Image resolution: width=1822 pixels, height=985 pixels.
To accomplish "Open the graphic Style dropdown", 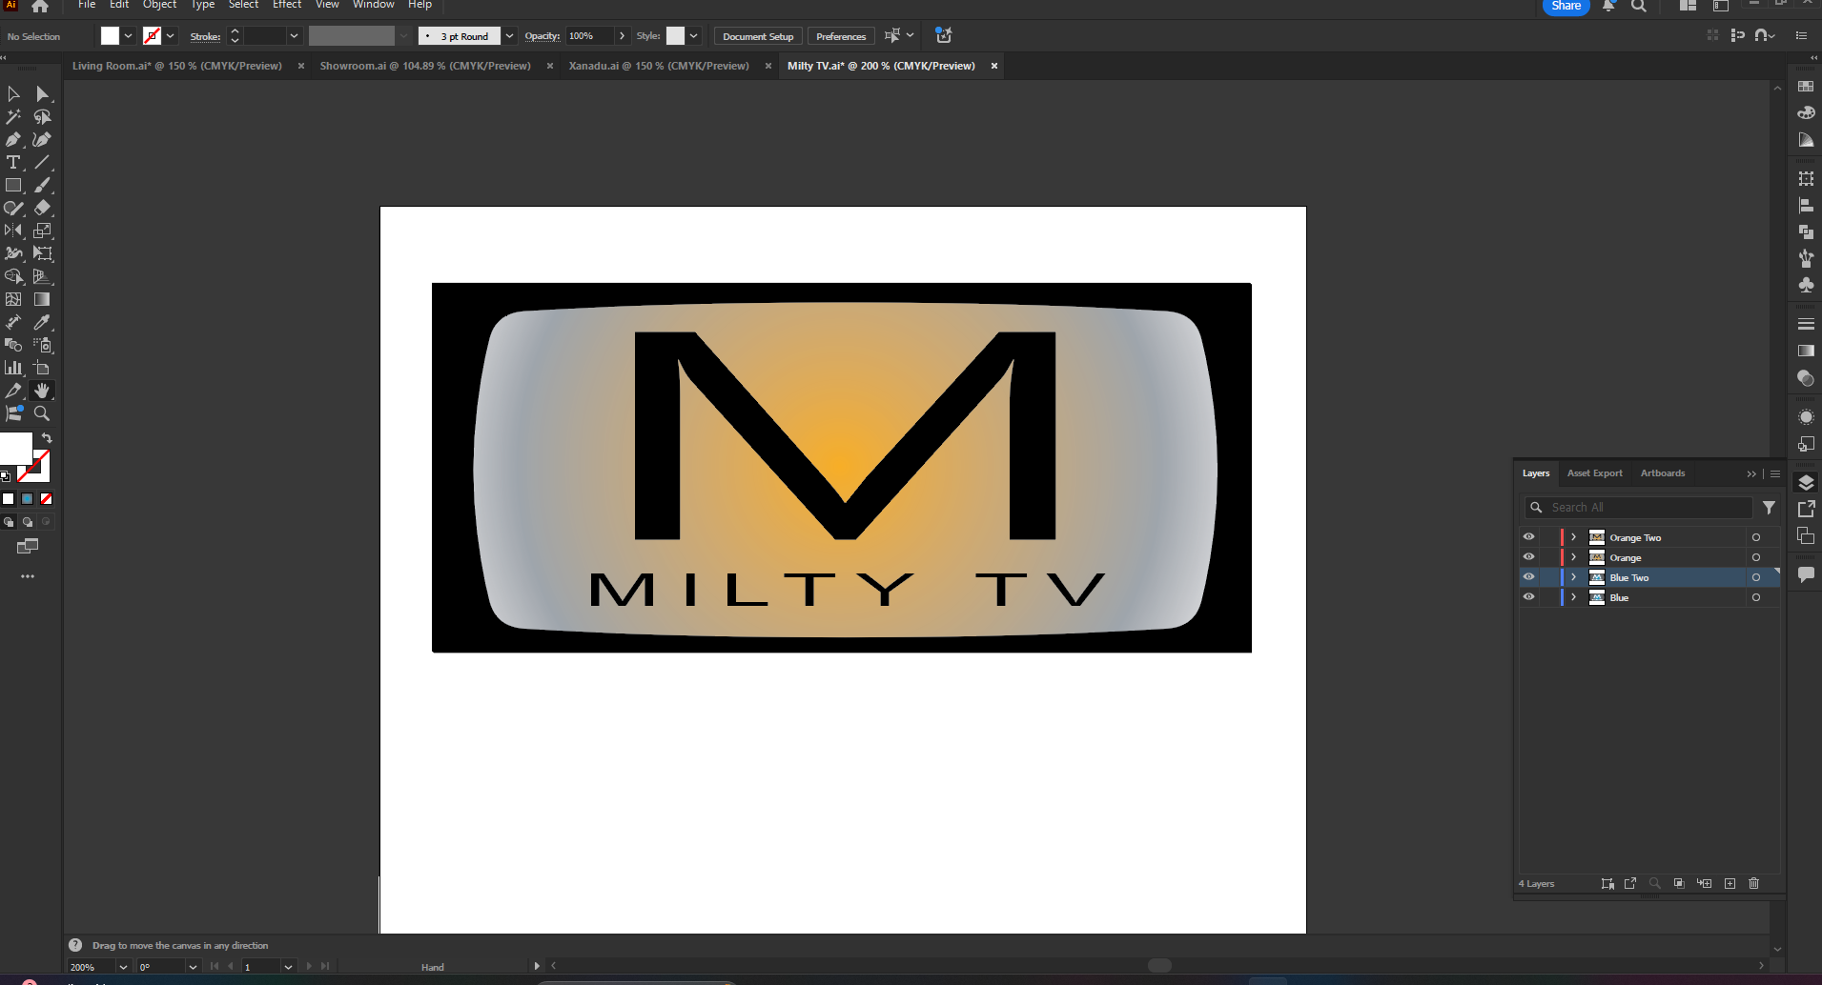I will (x=694, y=36).
